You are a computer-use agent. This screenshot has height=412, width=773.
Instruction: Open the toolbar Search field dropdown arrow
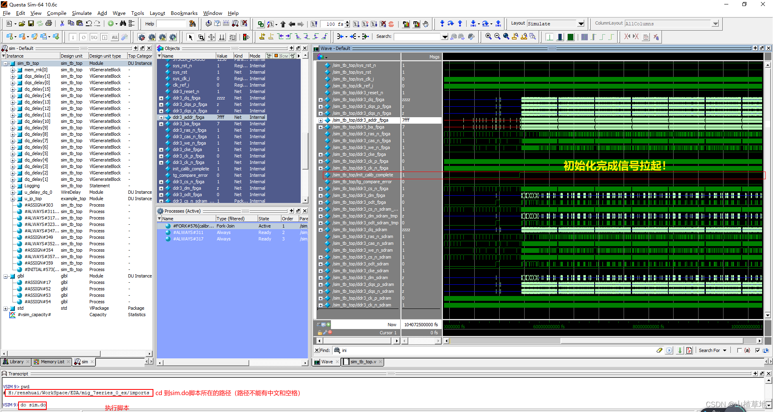(x=445, y=37)
